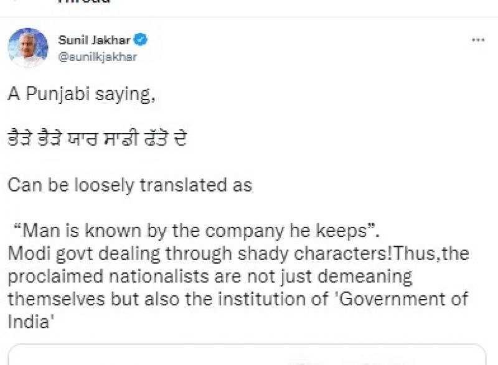Click the word "India'" ending the tweet
This screenshot has width=498, height=365.
tap(29, 320)
